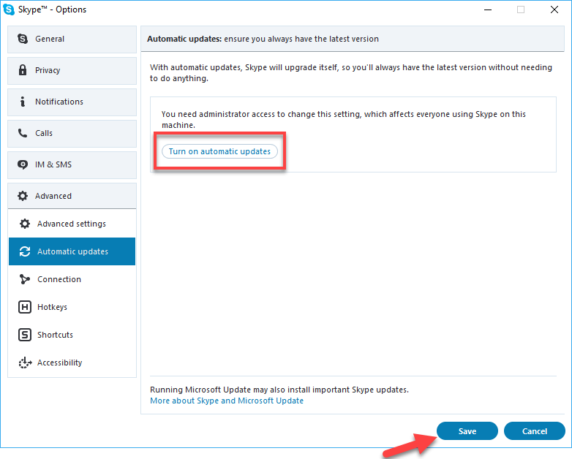Open the Shortcuts settings page
The height and width of the screenshot is (459, 572).
pos(72,335)
